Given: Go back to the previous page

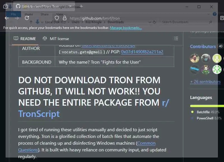Looking at the screenshot, I should click(7, 18).
